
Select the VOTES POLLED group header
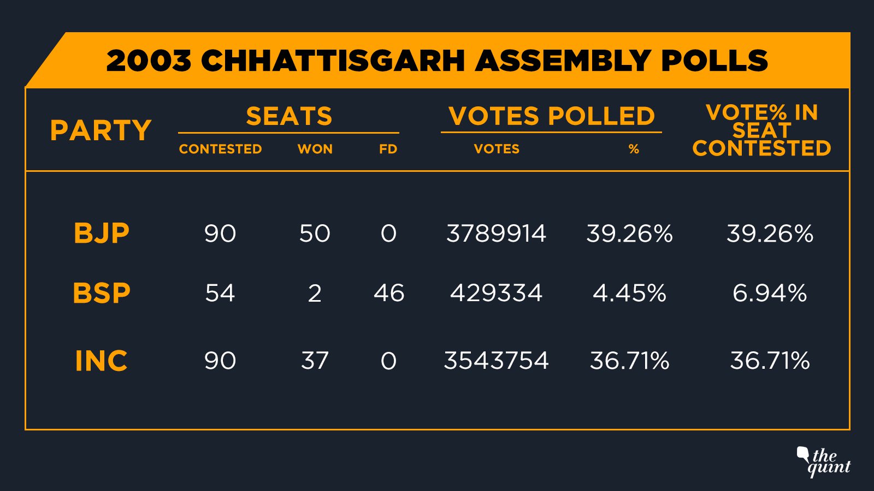tap(551, 116)
